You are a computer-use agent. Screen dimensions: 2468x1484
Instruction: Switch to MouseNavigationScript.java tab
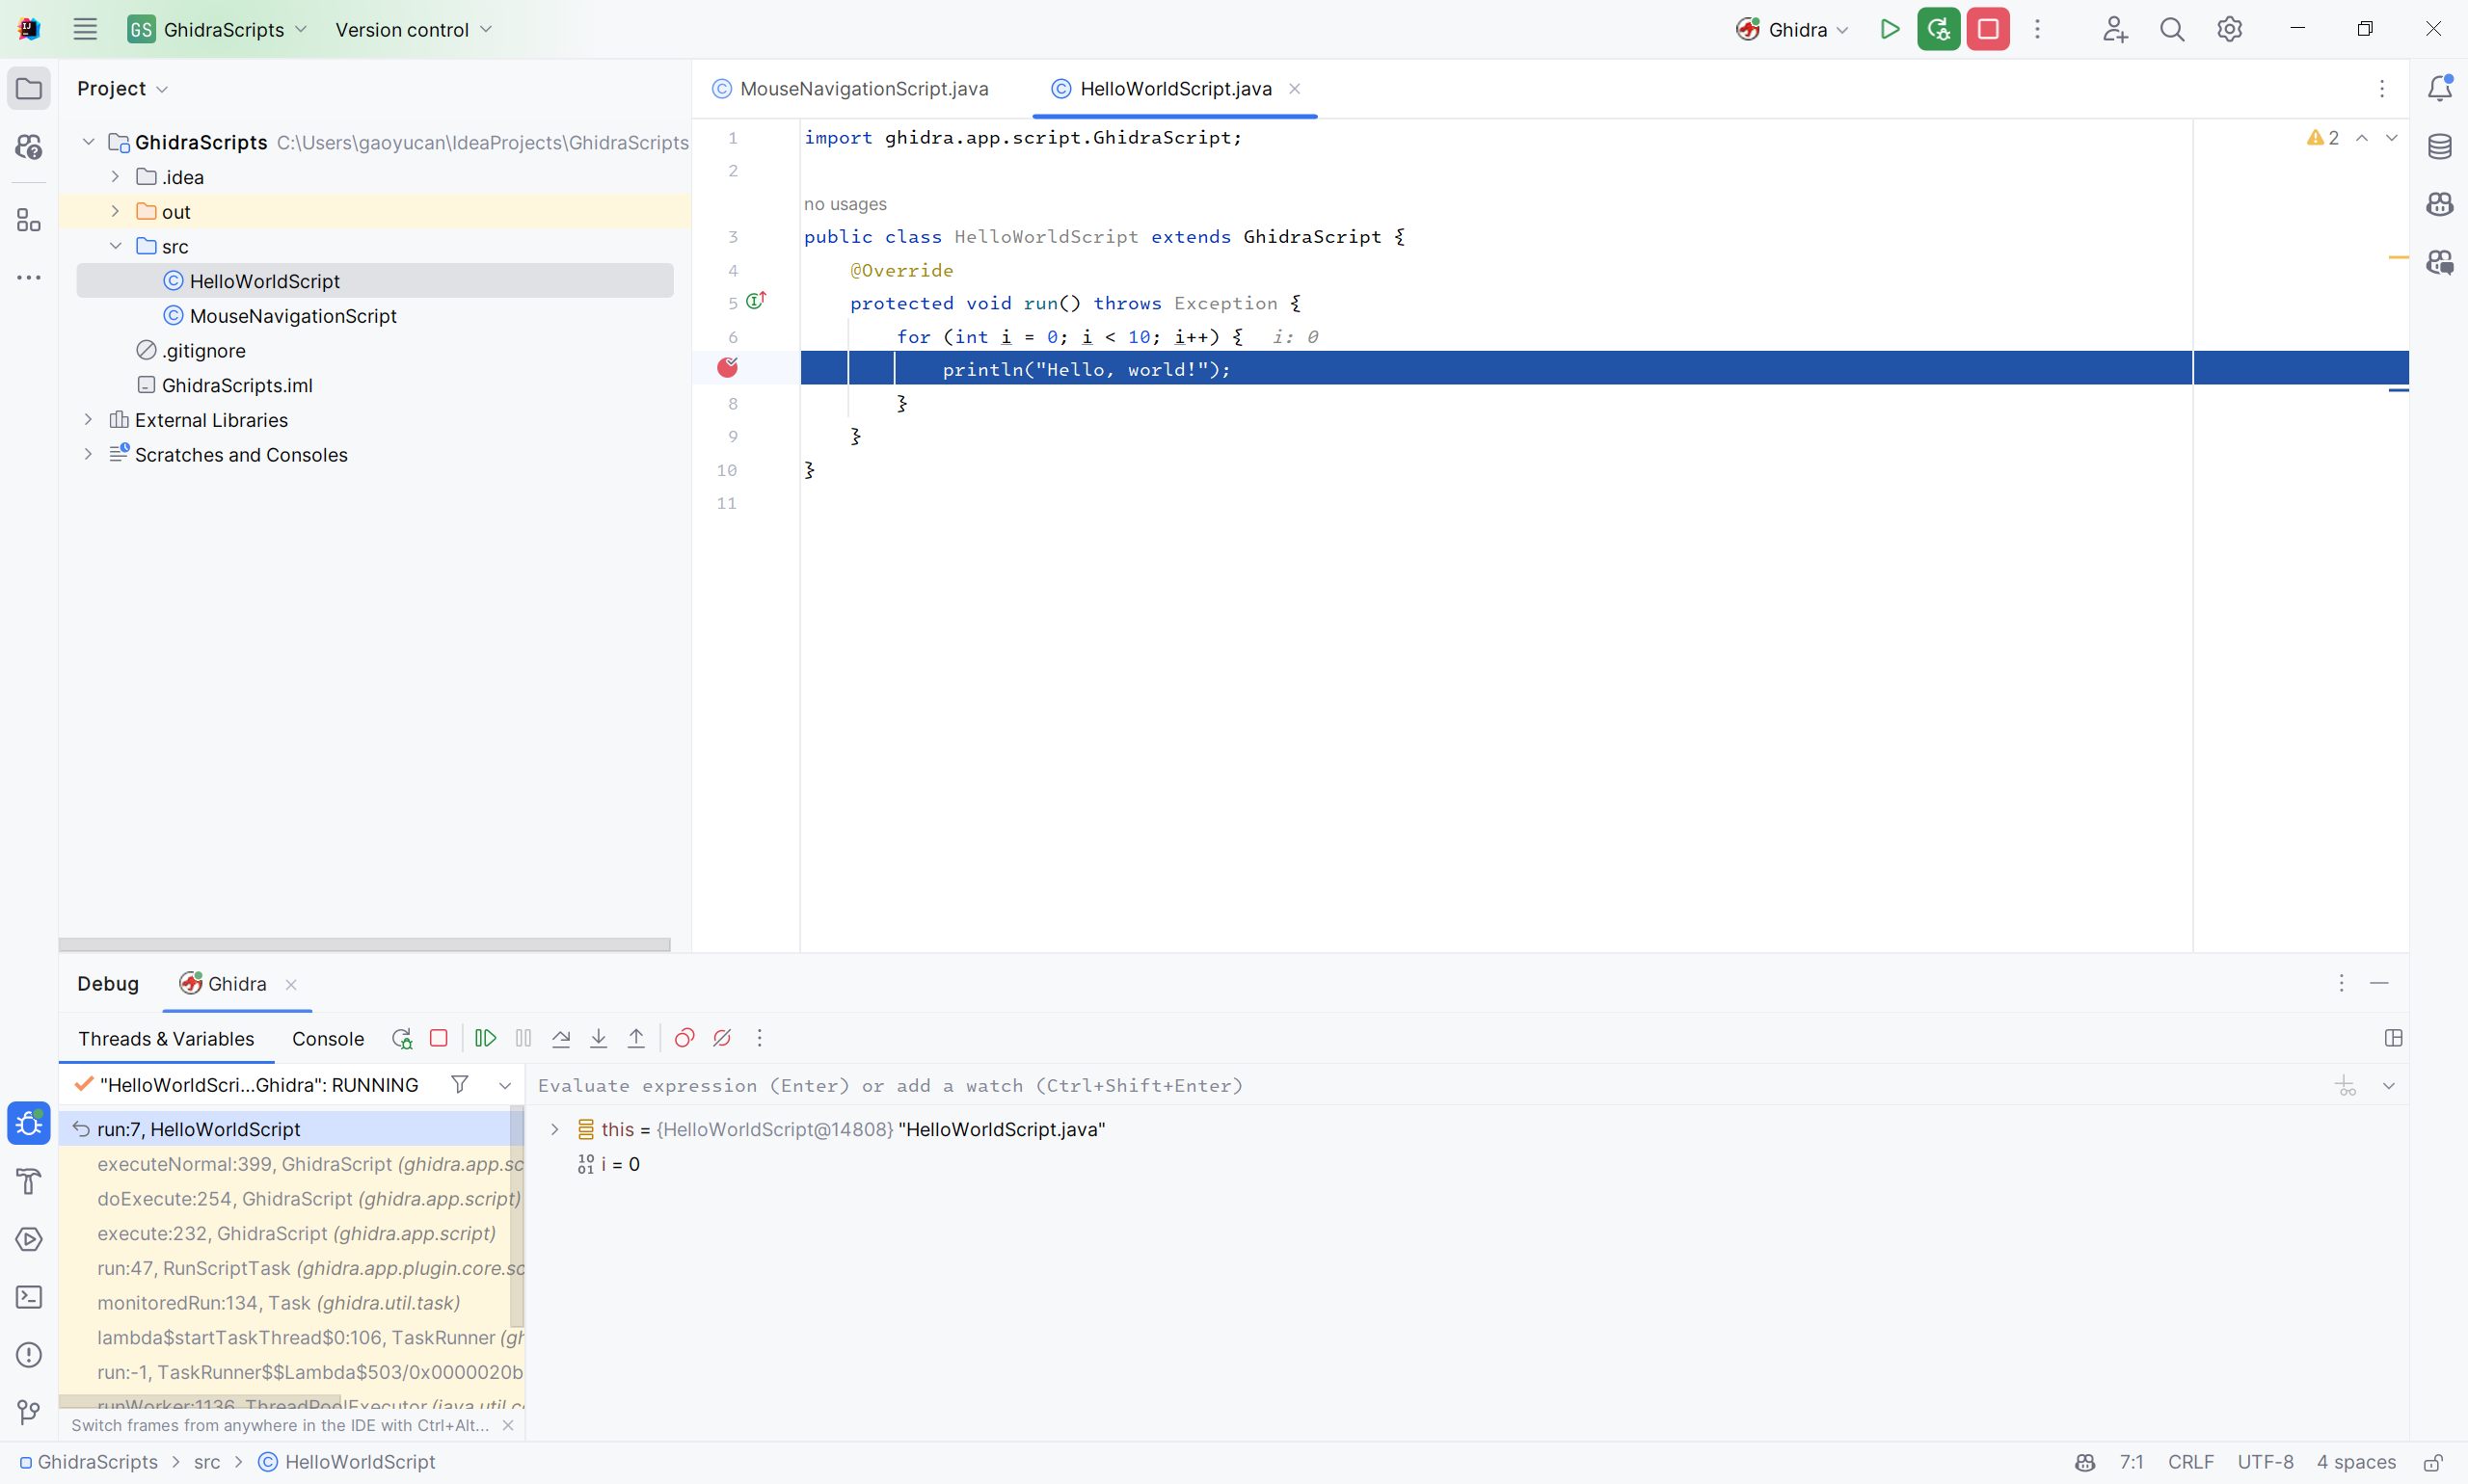tap(850, 88)
